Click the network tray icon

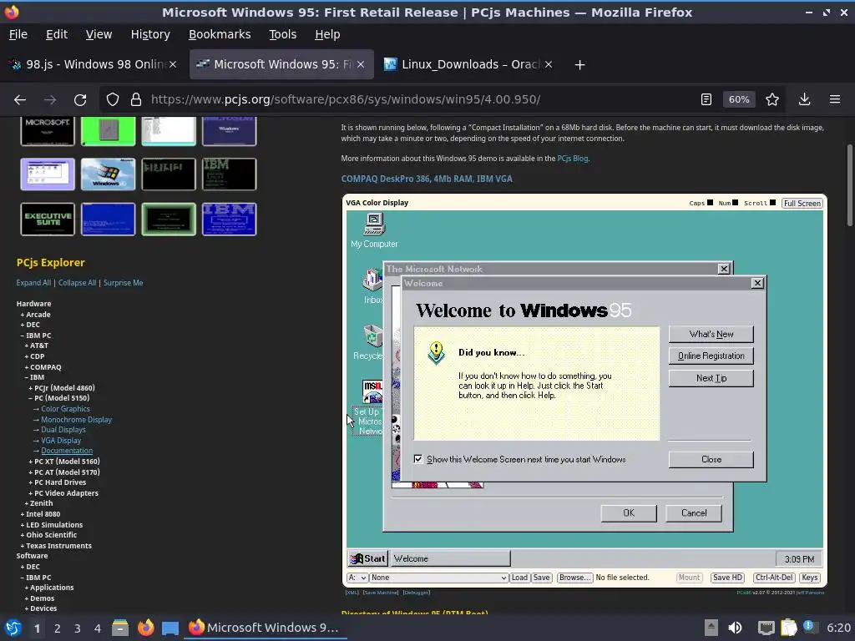[x=766, y=628]
